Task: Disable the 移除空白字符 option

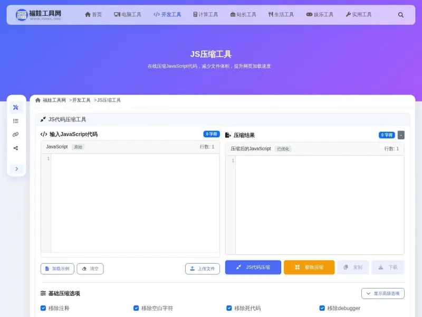Action: pos(136,308)
